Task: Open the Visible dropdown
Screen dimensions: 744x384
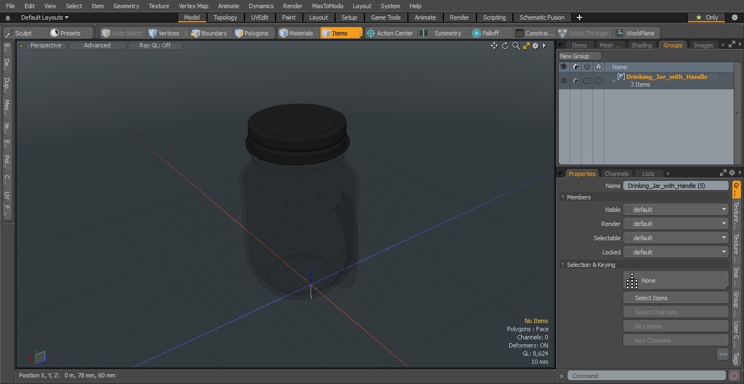Action: coord(676,210)
